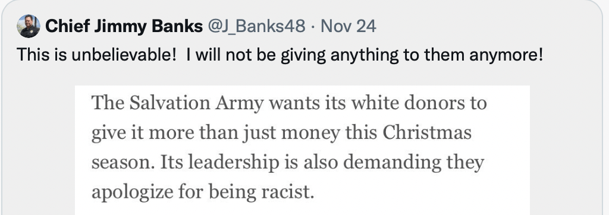Screen dimensions: 609x215
Task: Open the @J_Banks48 handle link
Action: 256,26
